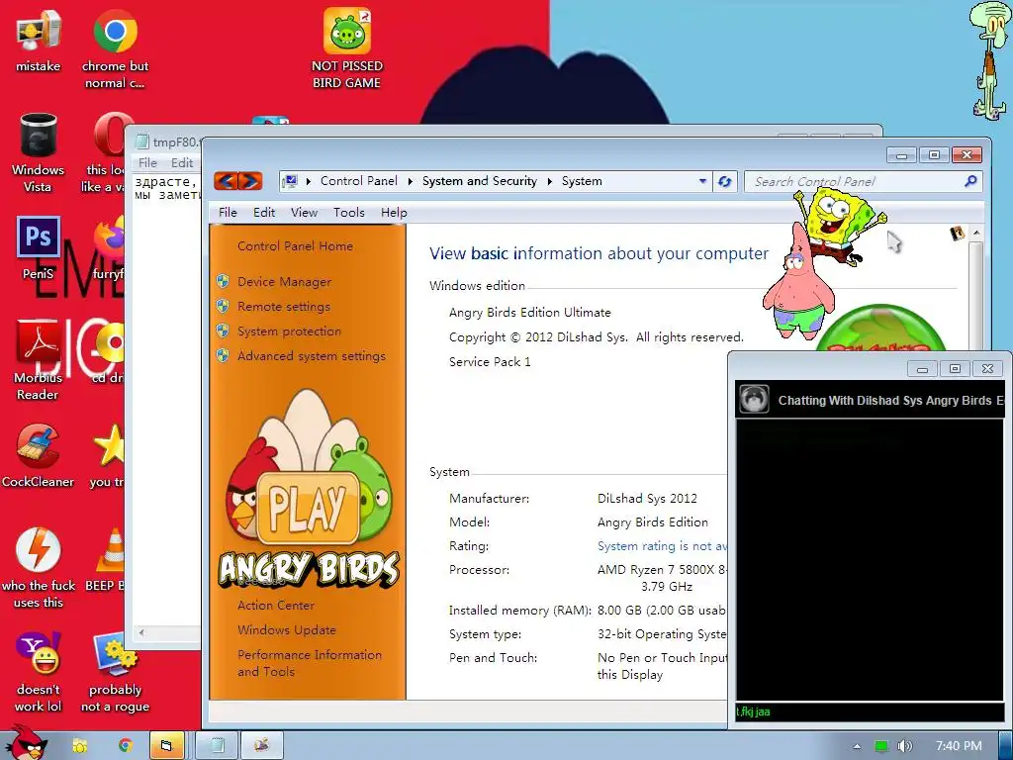The height and width of the screenshot is (760, 1013).
Task: Click the 7:40 PM taskbar clock
Action: pyautogui.click(x=959, y=746)
